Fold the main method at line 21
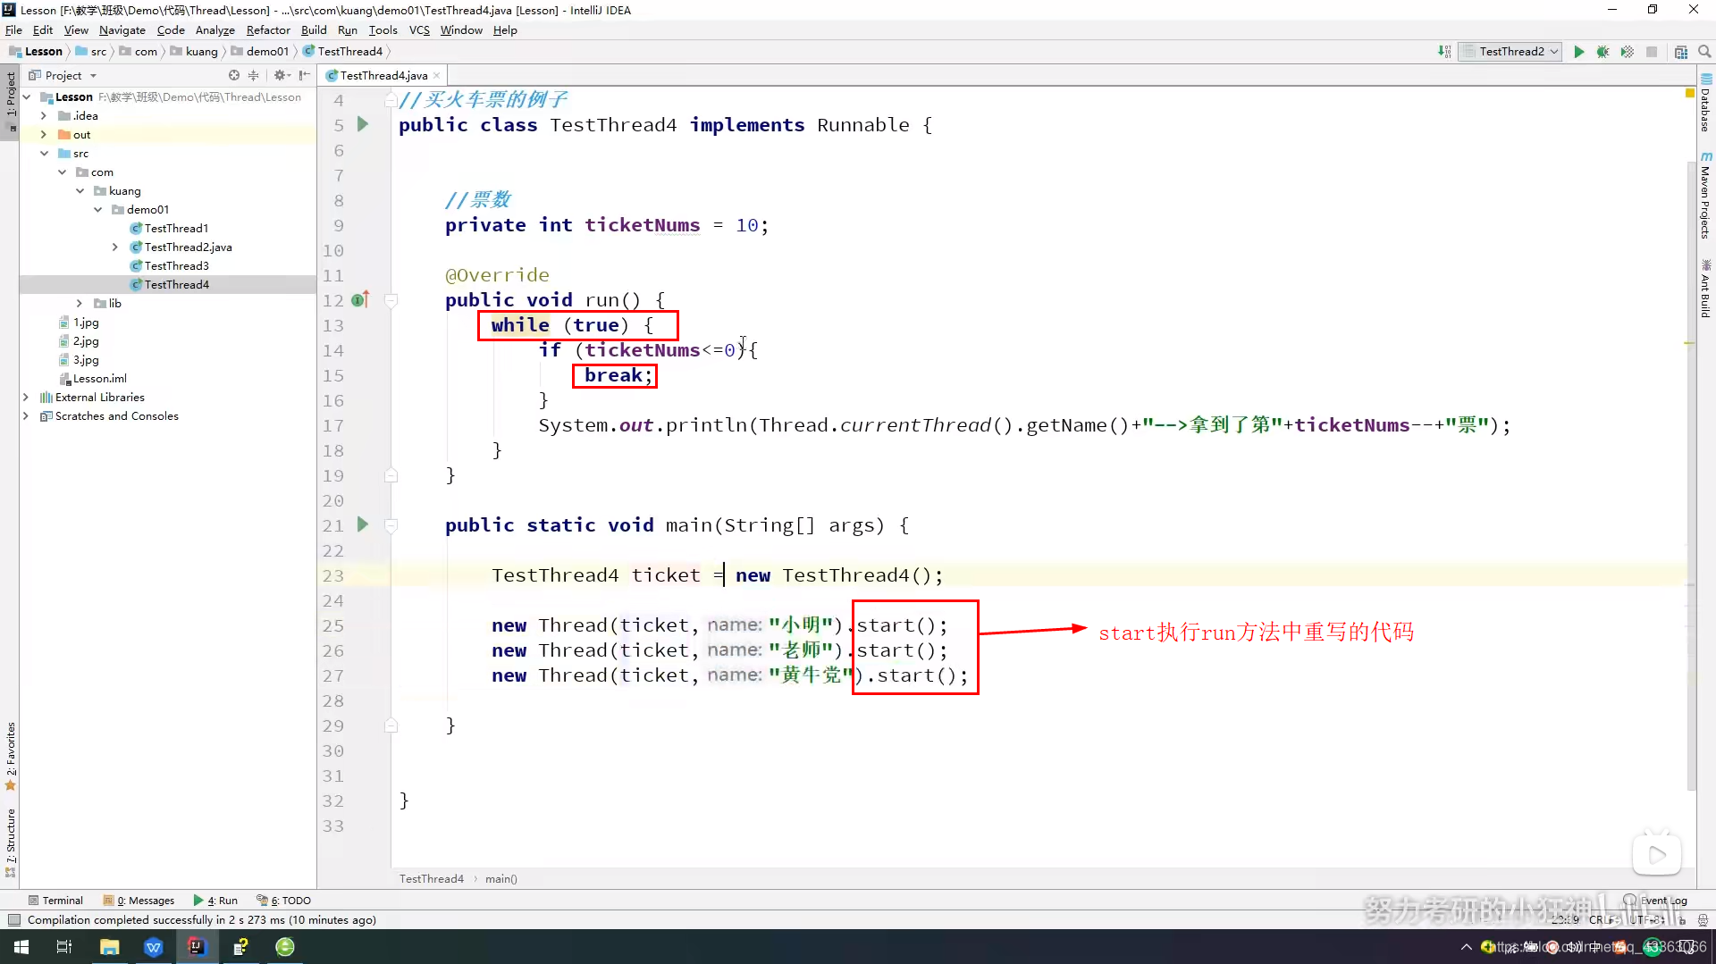Image resolution: width=1716 pixels, height=964 pixels. pos(391,525)
